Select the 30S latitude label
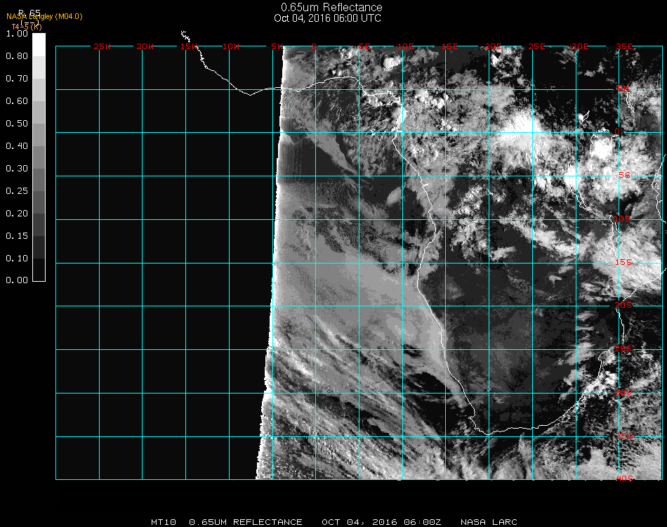The height and width of the screenshot is (527, 667). pyautogui.click(x=623, y=392)
